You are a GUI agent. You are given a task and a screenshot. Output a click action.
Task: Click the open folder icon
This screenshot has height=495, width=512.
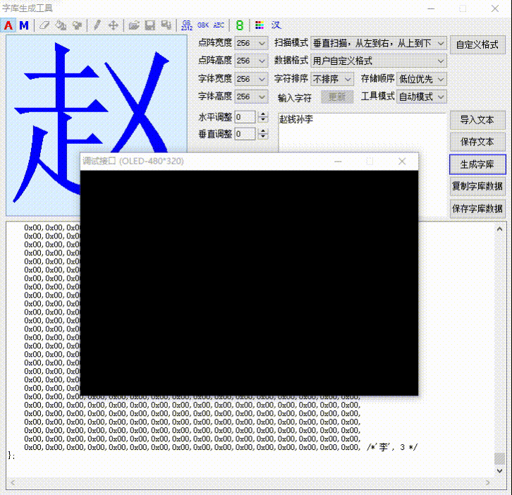133,25
